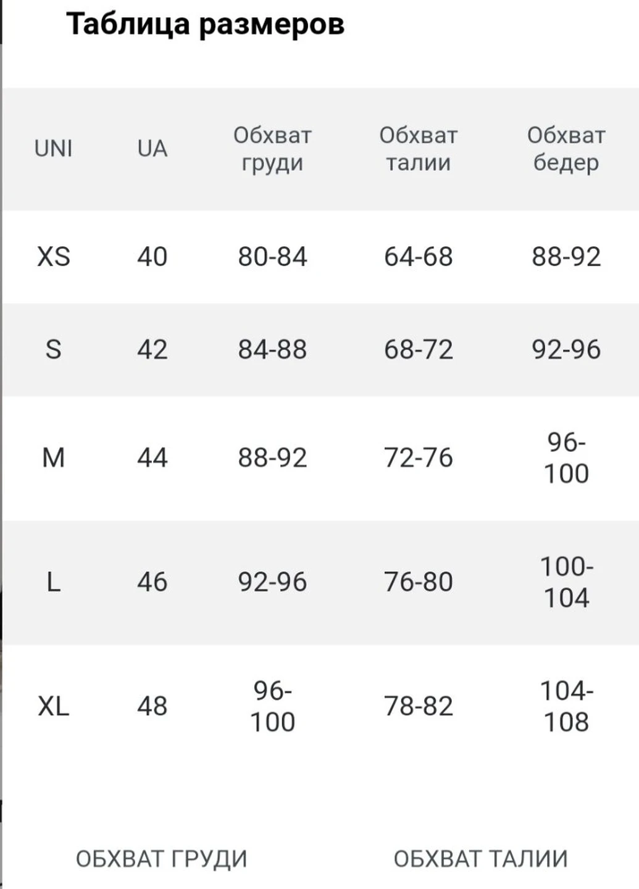Open the ОБХВАТ ТАЛИИ label below table
The height and width of the screenshot is (889, 639).
[480, 859]
